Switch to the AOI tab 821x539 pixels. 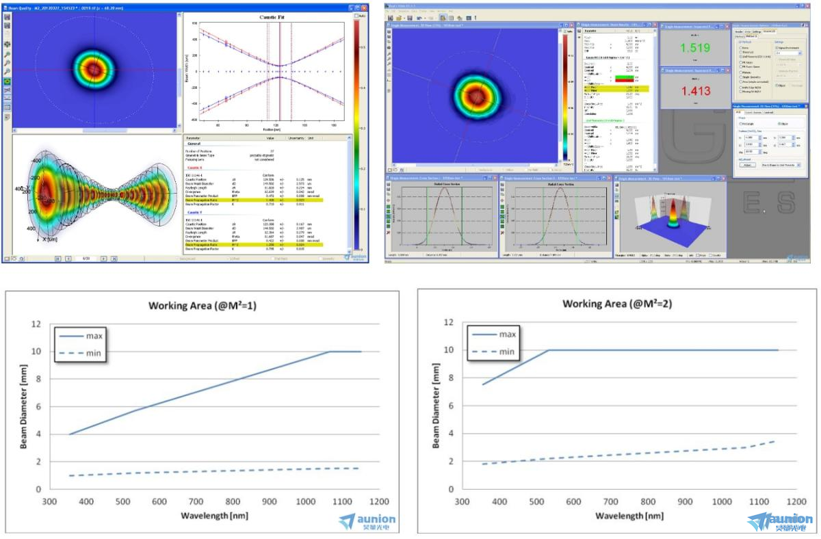tap(738, 111)
